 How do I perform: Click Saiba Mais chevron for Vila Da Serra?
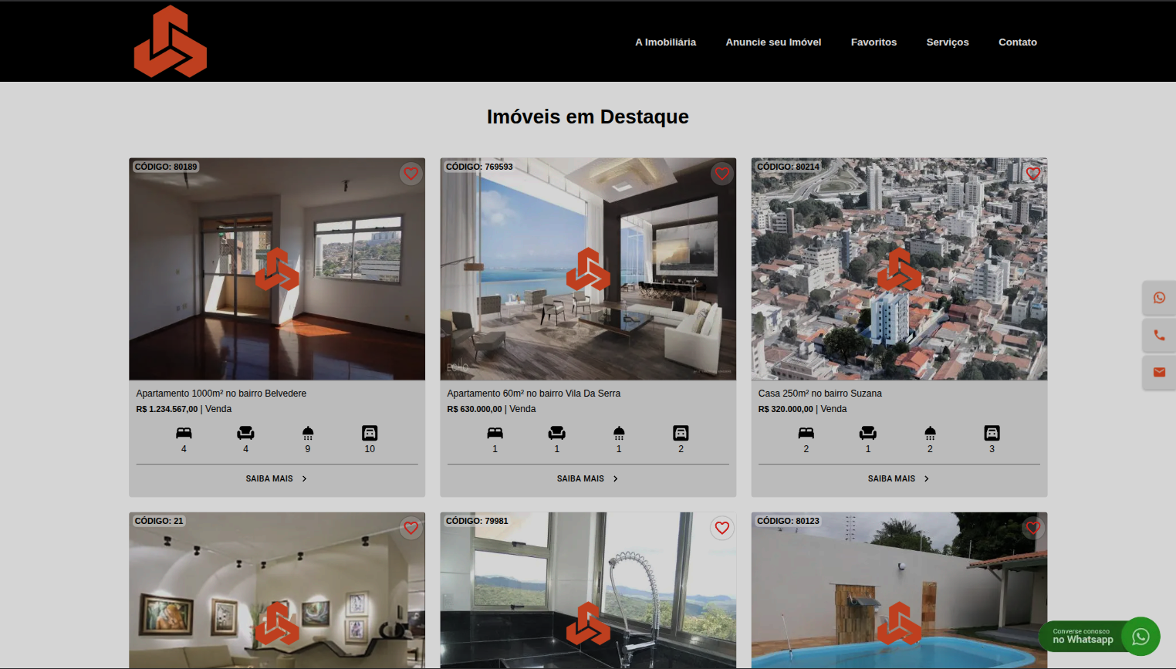coord(616,479)
